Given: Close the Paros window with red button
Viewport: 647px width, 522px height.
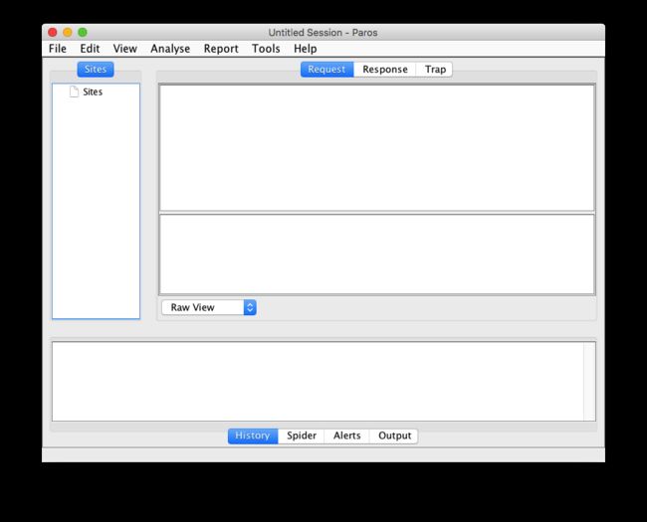Looking at the screenshot, I should click(53, 32).
